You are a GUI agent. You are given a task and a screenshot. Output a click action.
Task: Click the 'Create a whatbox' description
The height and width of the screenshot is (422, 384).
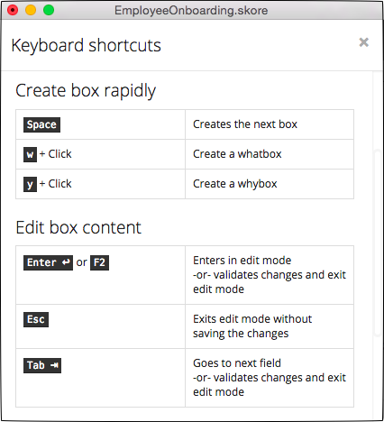[237, 154]
